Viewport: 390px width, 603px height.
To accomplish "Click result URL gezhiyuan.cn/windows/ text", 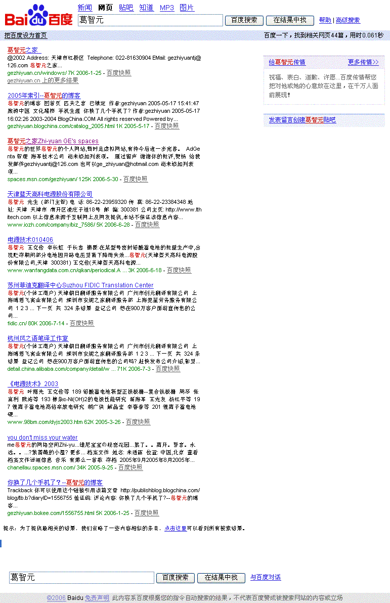I will coord(37,73).
